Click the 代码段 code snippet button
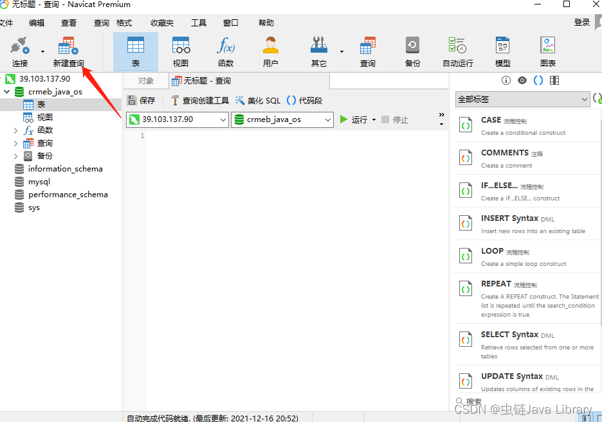 tap(305, 100)
